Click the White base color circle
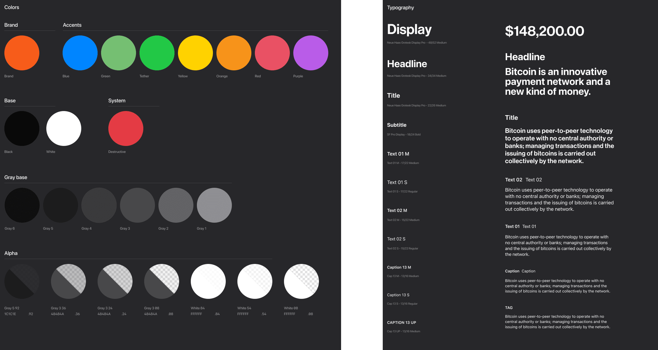 (x=64, y=128)
